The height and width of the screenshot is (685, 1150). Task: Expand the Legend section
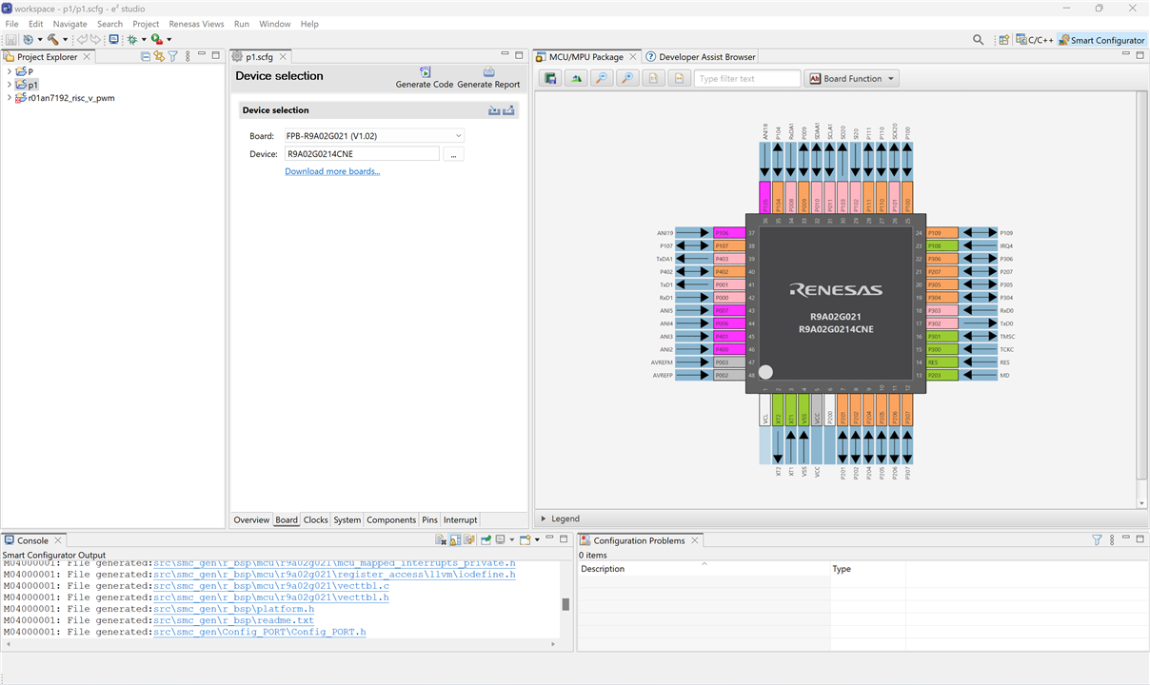(544, 519)
